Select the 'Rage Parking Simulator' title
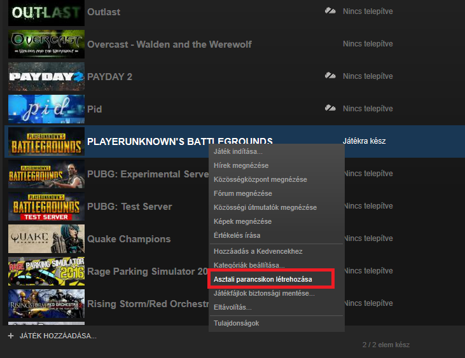This screenshot has width=465, height=358. pyautogui.click(x=148, y=272)
